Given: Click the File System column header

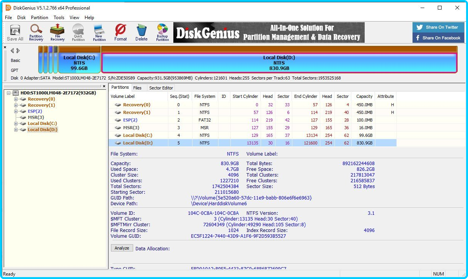Looking at the screenshot, I should coord(204,96).
